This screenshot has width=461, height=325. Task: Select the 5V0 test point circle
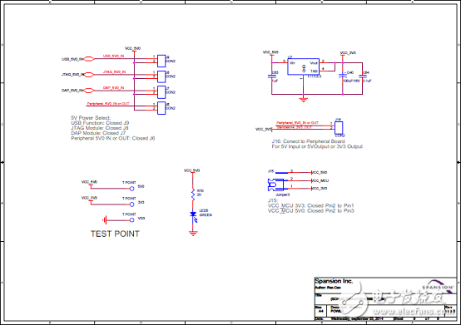point(132,189)
